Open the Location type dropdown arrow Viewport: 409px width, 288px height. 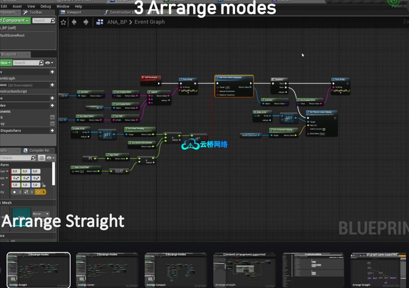(x=7, y=171)
